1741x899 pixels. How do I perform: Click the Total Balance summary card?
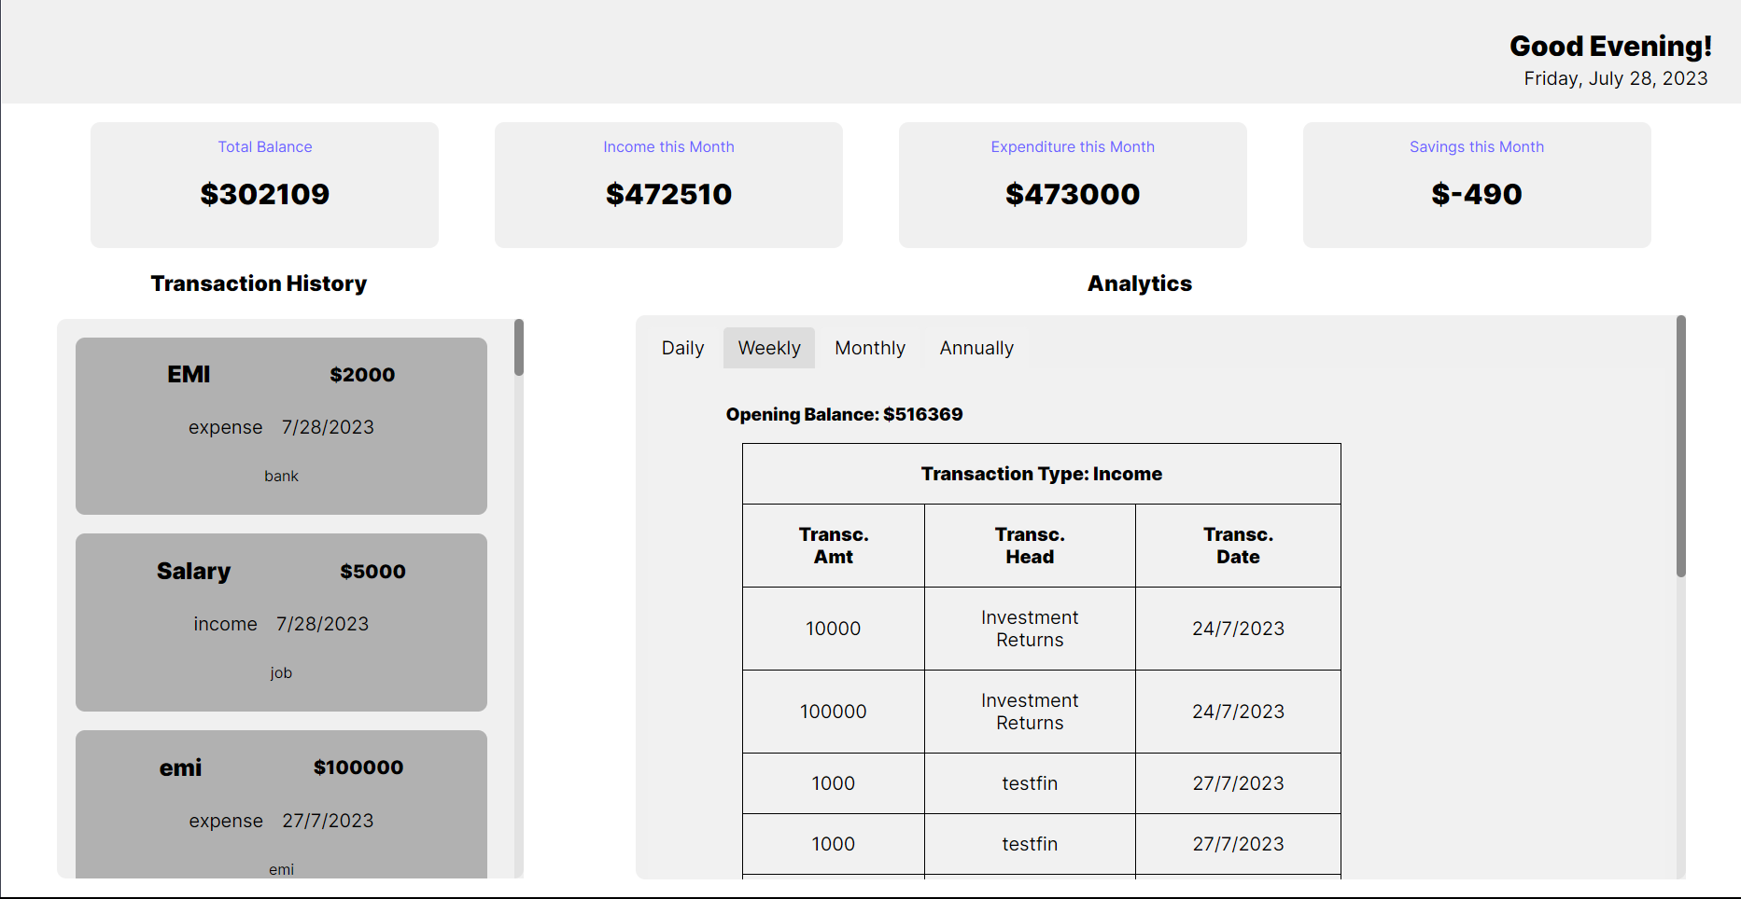(264, 184)
